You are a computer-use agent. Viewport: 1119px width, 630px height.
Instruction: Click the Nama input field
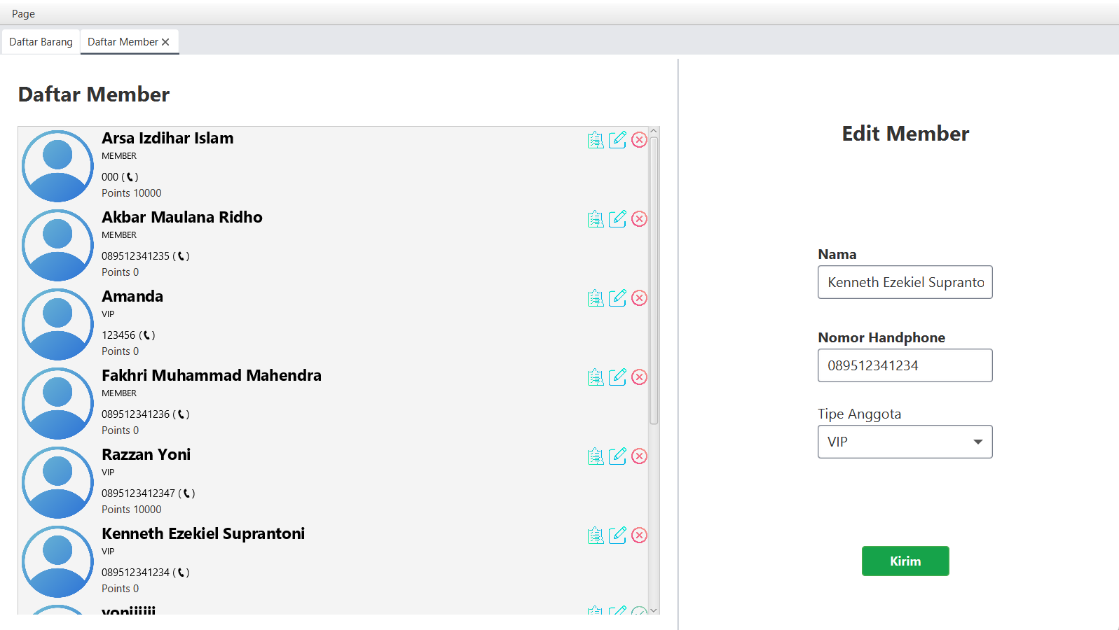[x=905, y=282]
